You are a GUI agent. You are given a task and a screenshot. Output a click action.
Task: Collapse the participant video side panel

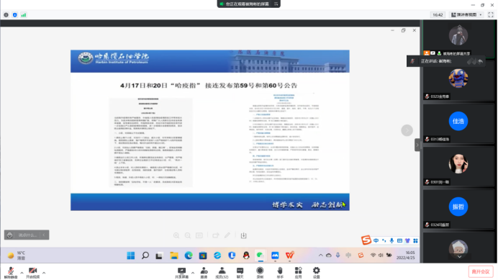(417, 145)
